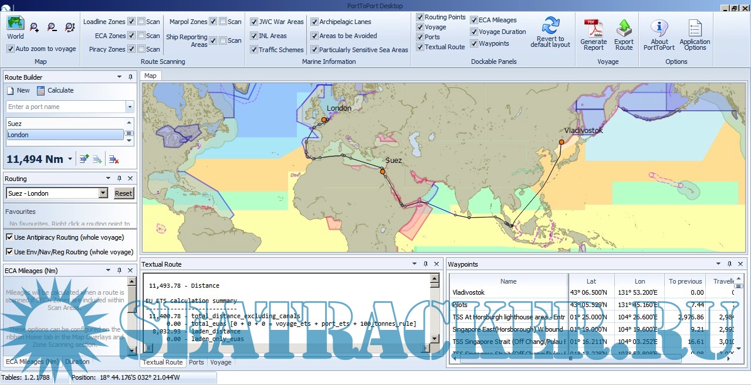Click Calculate in Route Builder
Image resolution: width=751 pixels, height=385 pixels.
tap(55, 90)
